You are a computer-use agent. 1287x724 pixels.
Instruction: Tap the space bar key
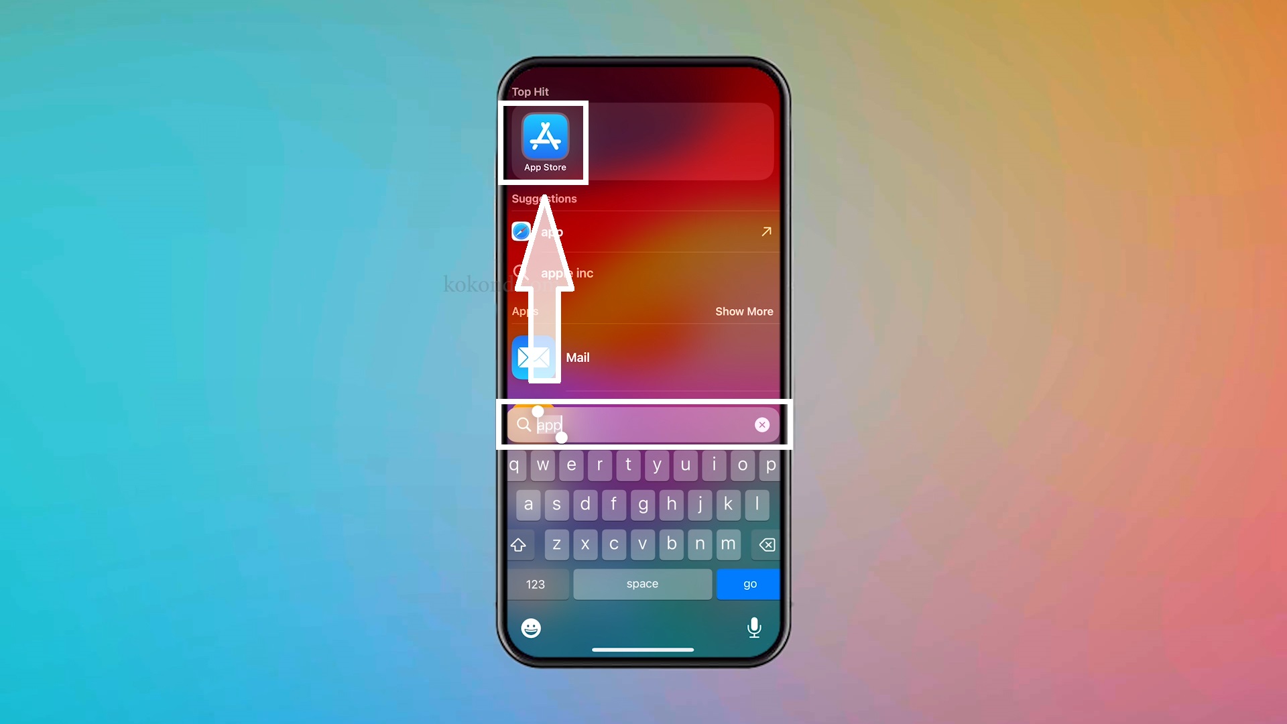click(643, 583)
